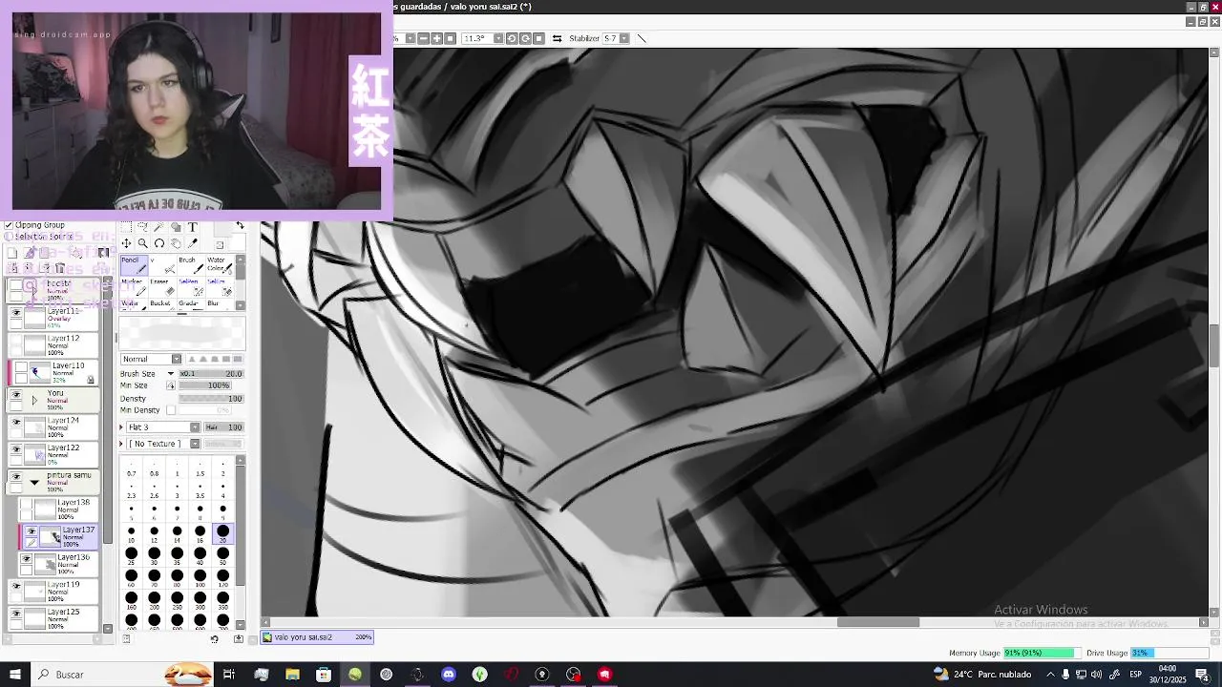Select the Brush tool in the tool tray
1222x687 pixels.
[189, 266]
